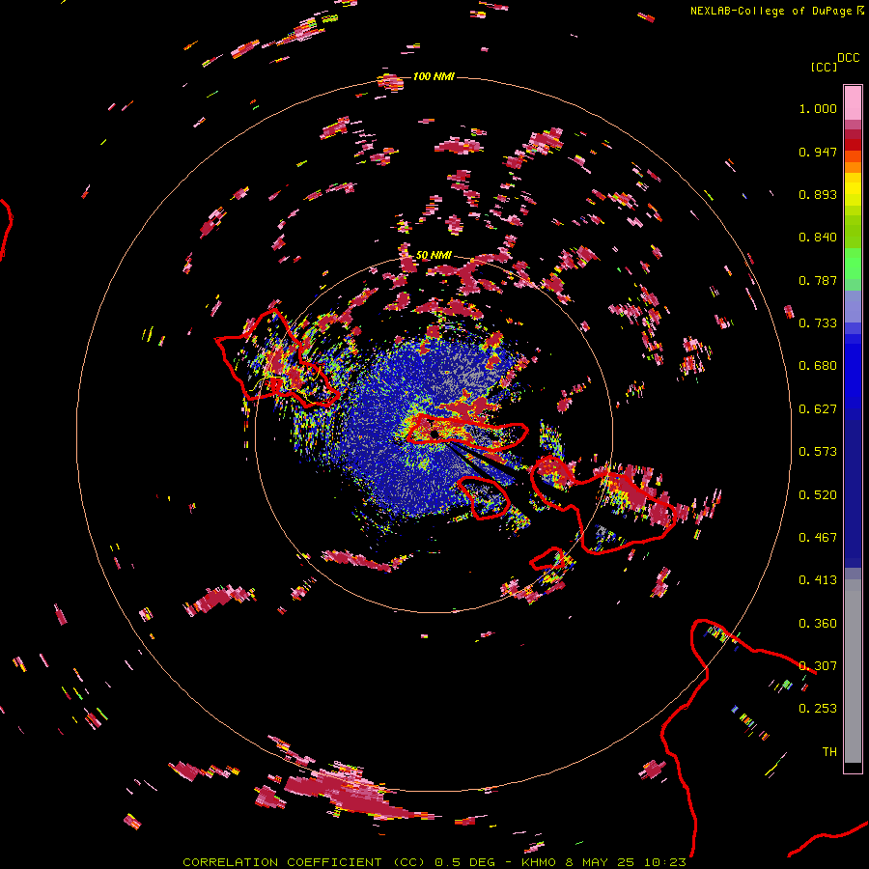Image resolution: width=869 pixels, height=869 pixels.
Task: Click the 0.307 scale value
Action: pyautogui.click(x=818, y=666)
